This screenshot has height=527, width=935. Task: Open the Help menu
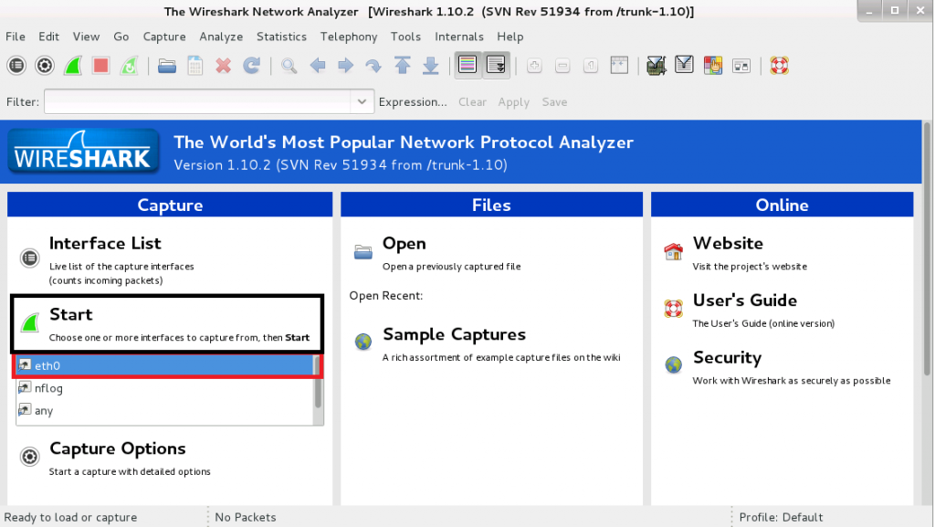[510, 37]
